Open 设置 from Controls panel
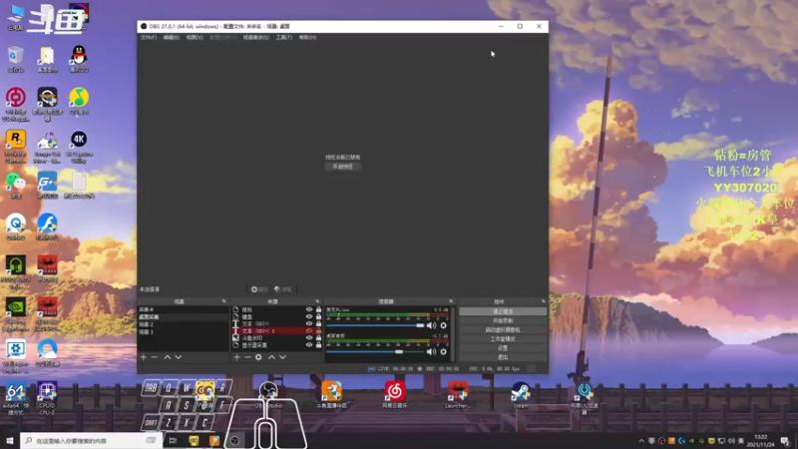Viewport: 798px width, 449px height. click(x=503, y=348)
